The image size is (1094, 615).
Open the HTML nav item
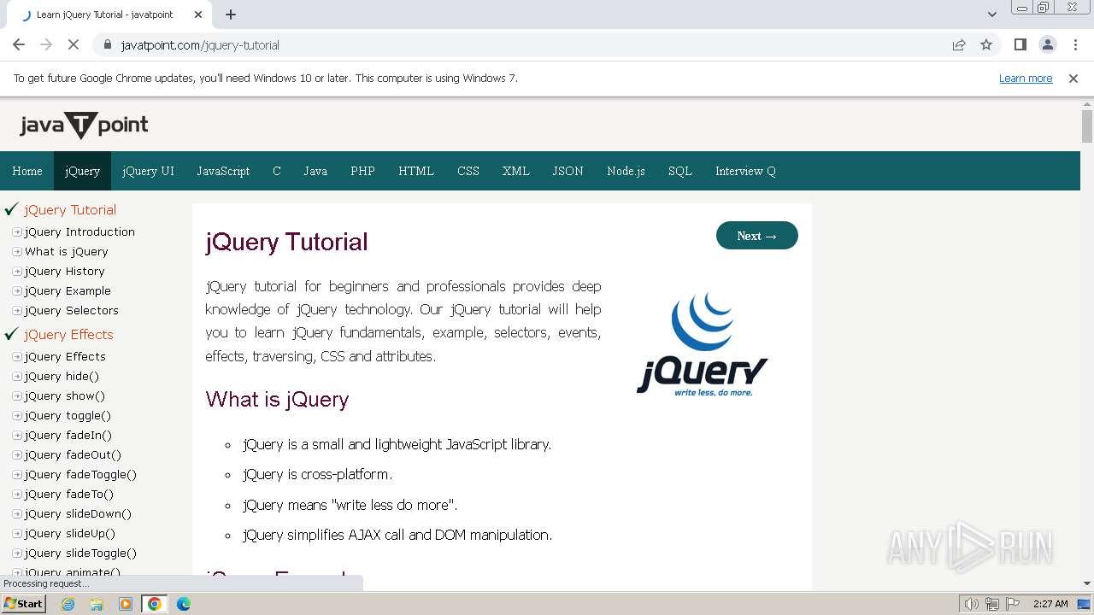[x=416, y=171]
